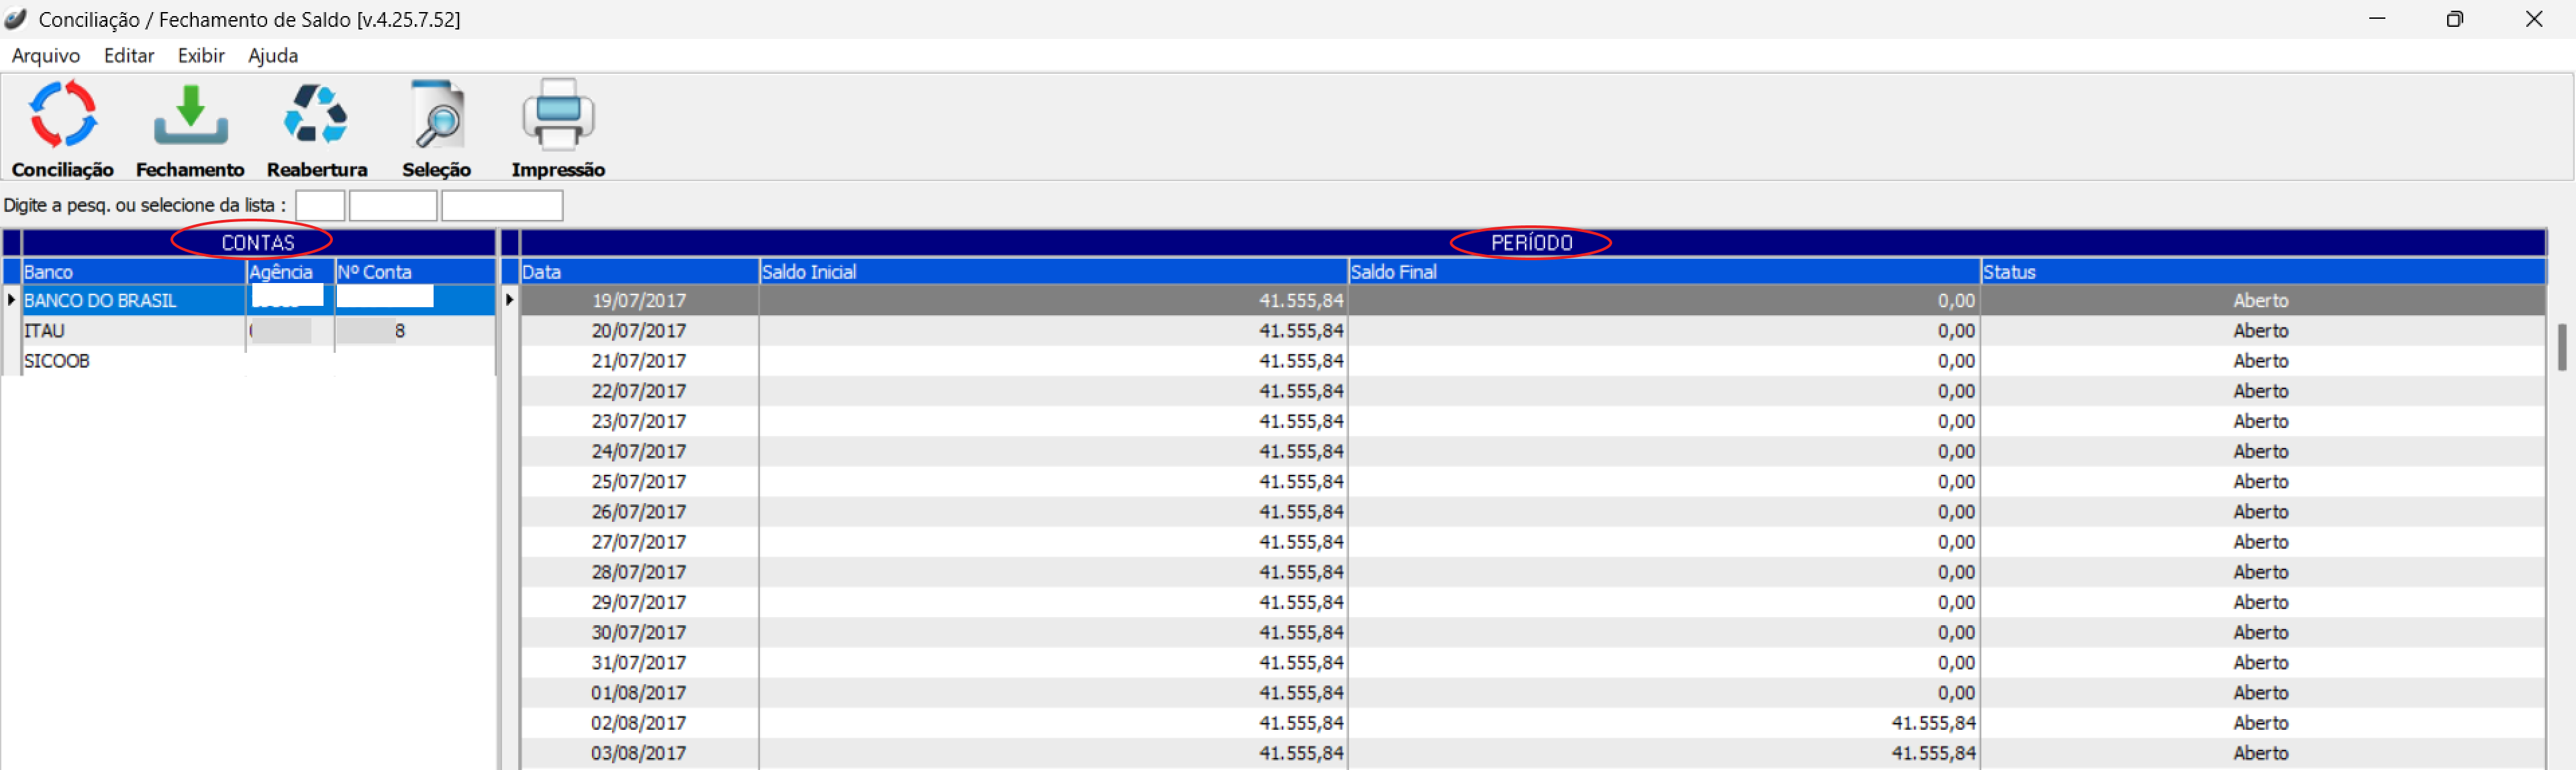The height and width of the screenshot is (770, 2576).
Task: Click the Fechamento download icon
Action: pos(190,115)
